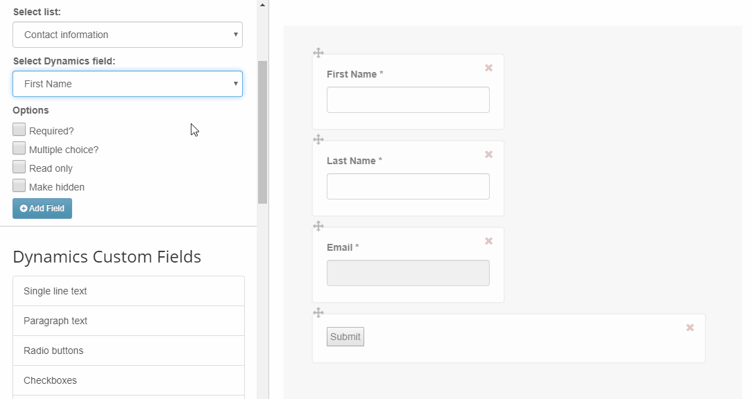The image size is (752, 399).
Task: Delete the Email field using its X icon
Action: point(488,241)
